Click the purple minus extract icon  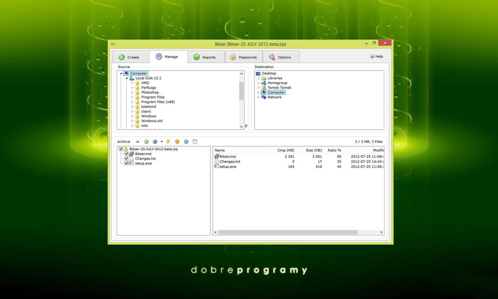[x=155, y=142]
